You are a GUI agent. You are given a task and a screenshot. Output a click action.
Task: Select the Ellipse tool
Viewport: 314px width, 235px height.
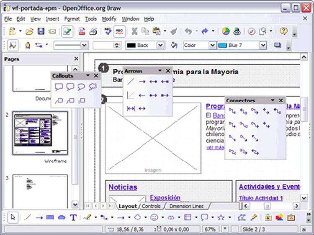[62, 217]
